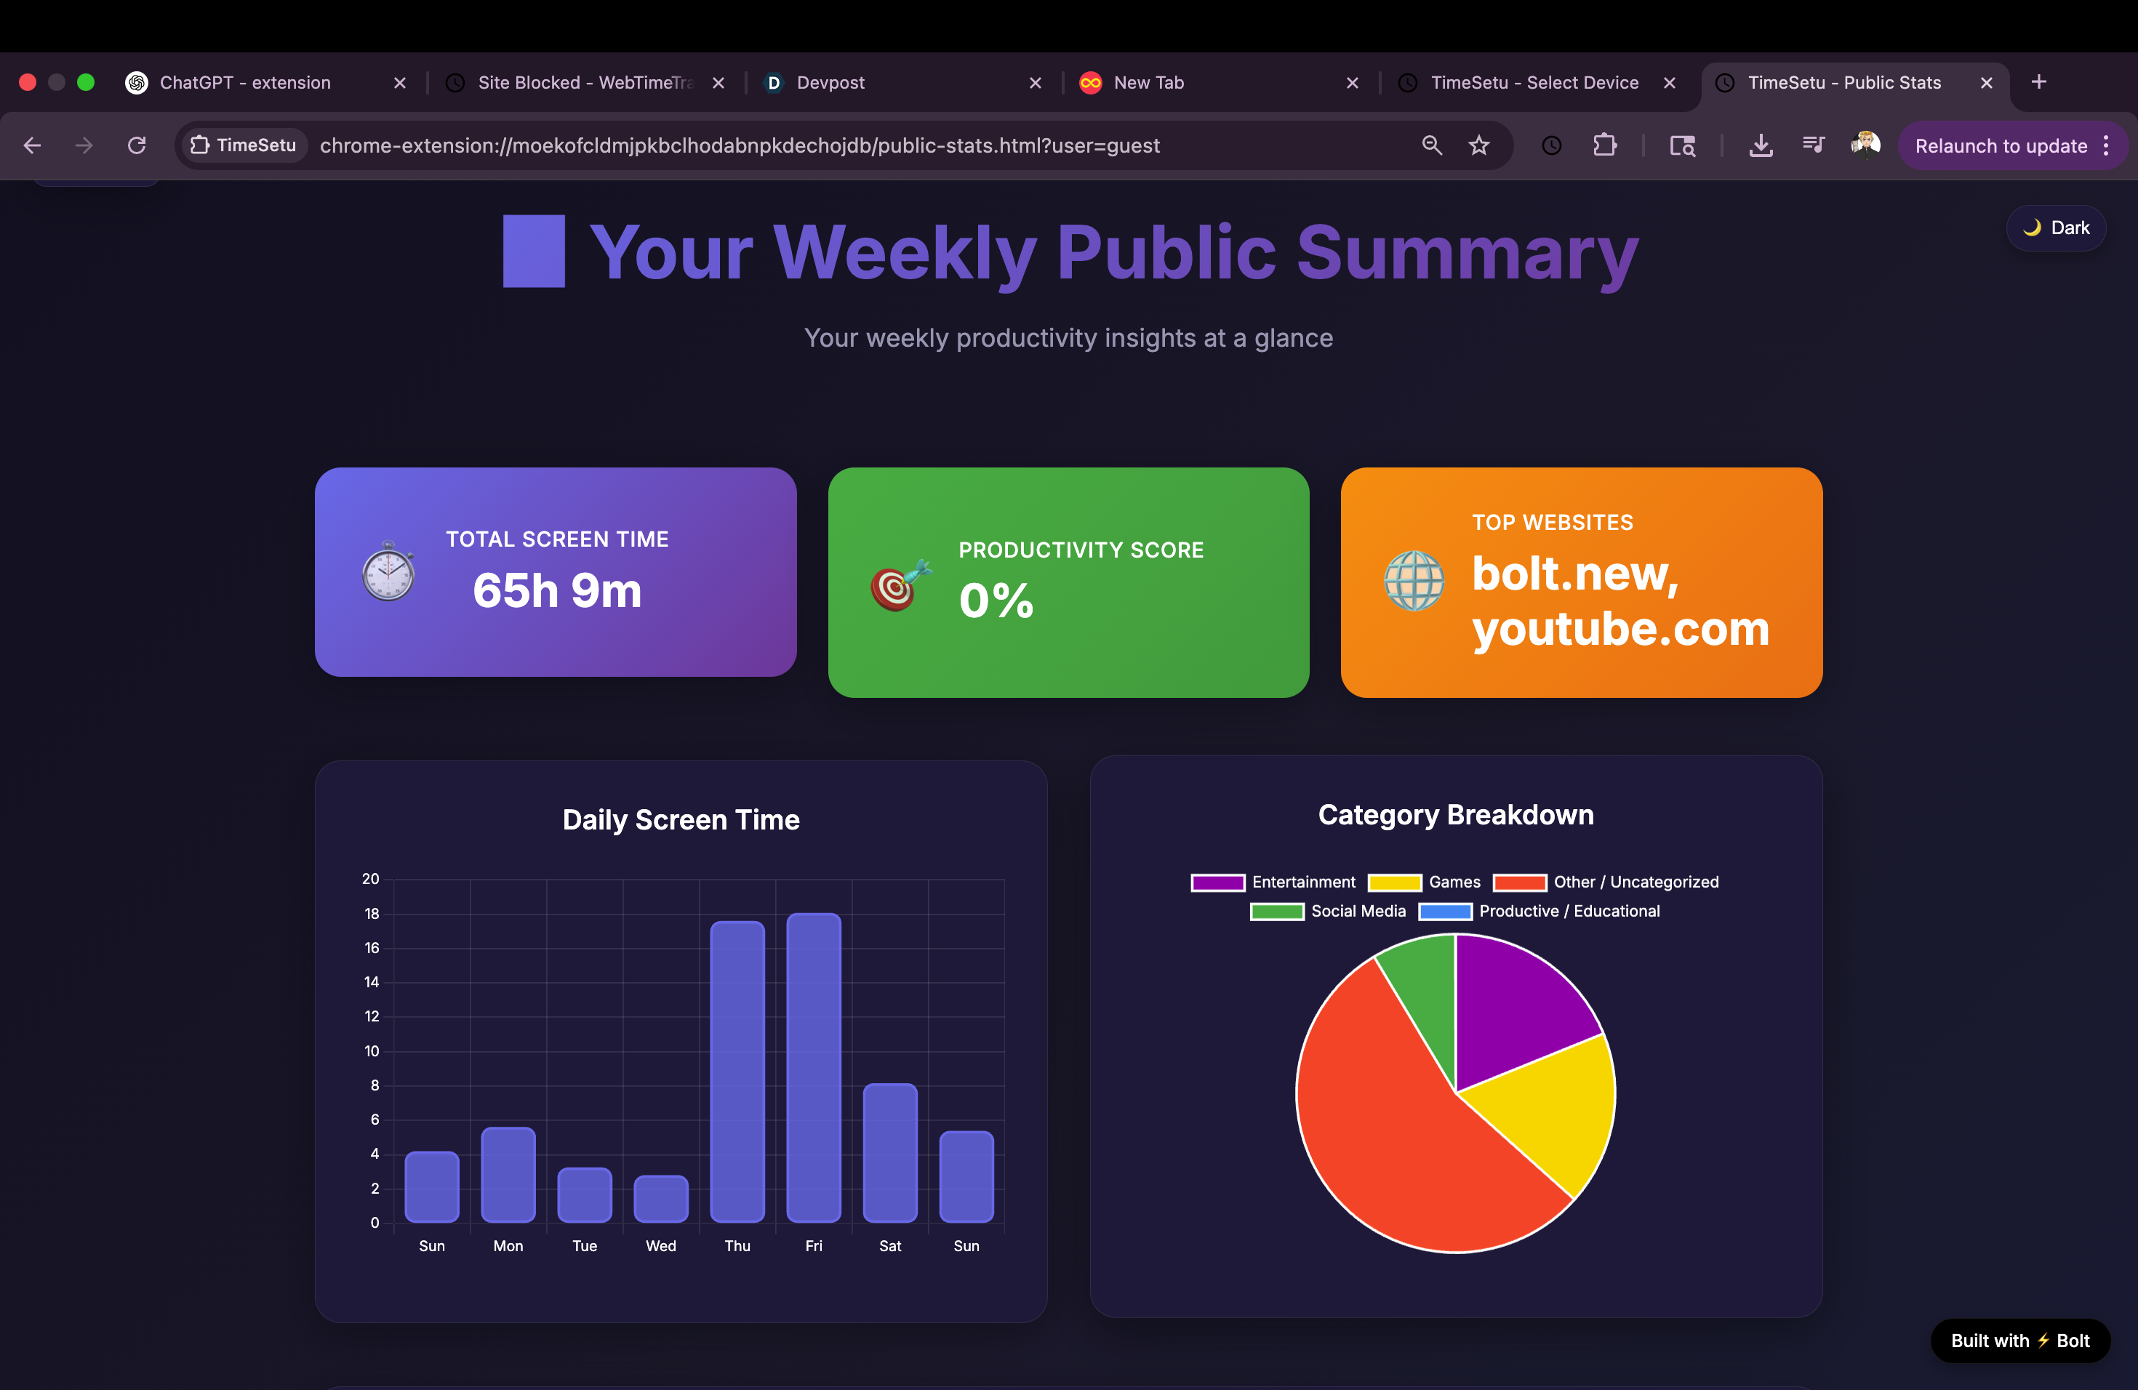Click the media control playlist icon
2138x1390 pixels.
[1813, 145]
